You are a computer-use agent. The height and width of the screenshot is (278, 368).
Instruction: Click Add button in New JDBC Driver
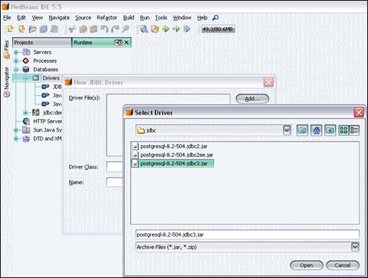[x=252, y=99]
